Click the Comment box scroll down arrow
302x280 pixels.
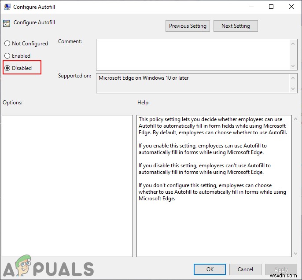click(x=293, y=66)
